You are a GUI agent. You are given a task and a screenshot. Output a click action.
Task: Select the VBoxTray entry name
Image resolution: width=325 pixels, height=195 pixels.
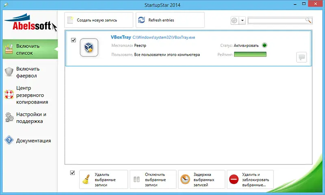point(121,37)
